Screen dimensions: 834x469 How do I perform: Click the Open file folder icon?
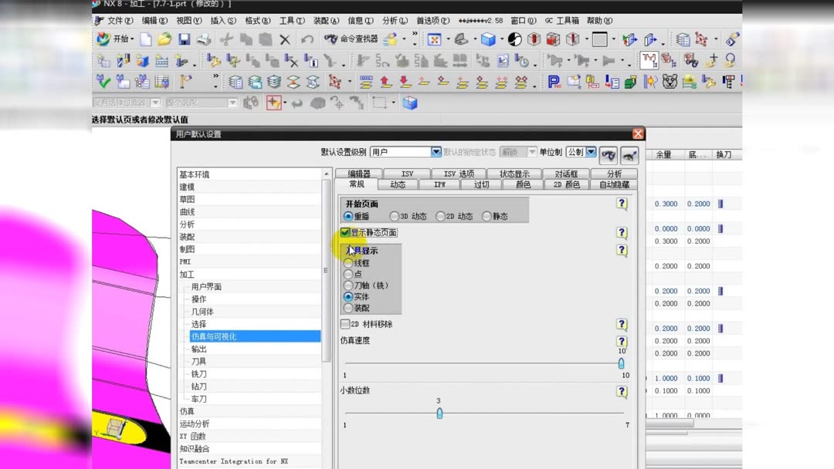164,39
